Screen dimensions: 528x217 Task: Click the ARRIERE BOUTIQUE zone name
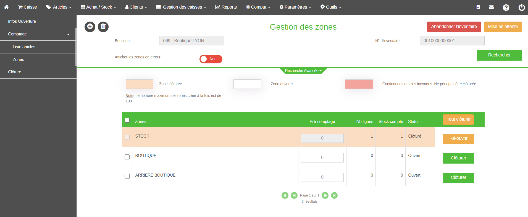155,175
